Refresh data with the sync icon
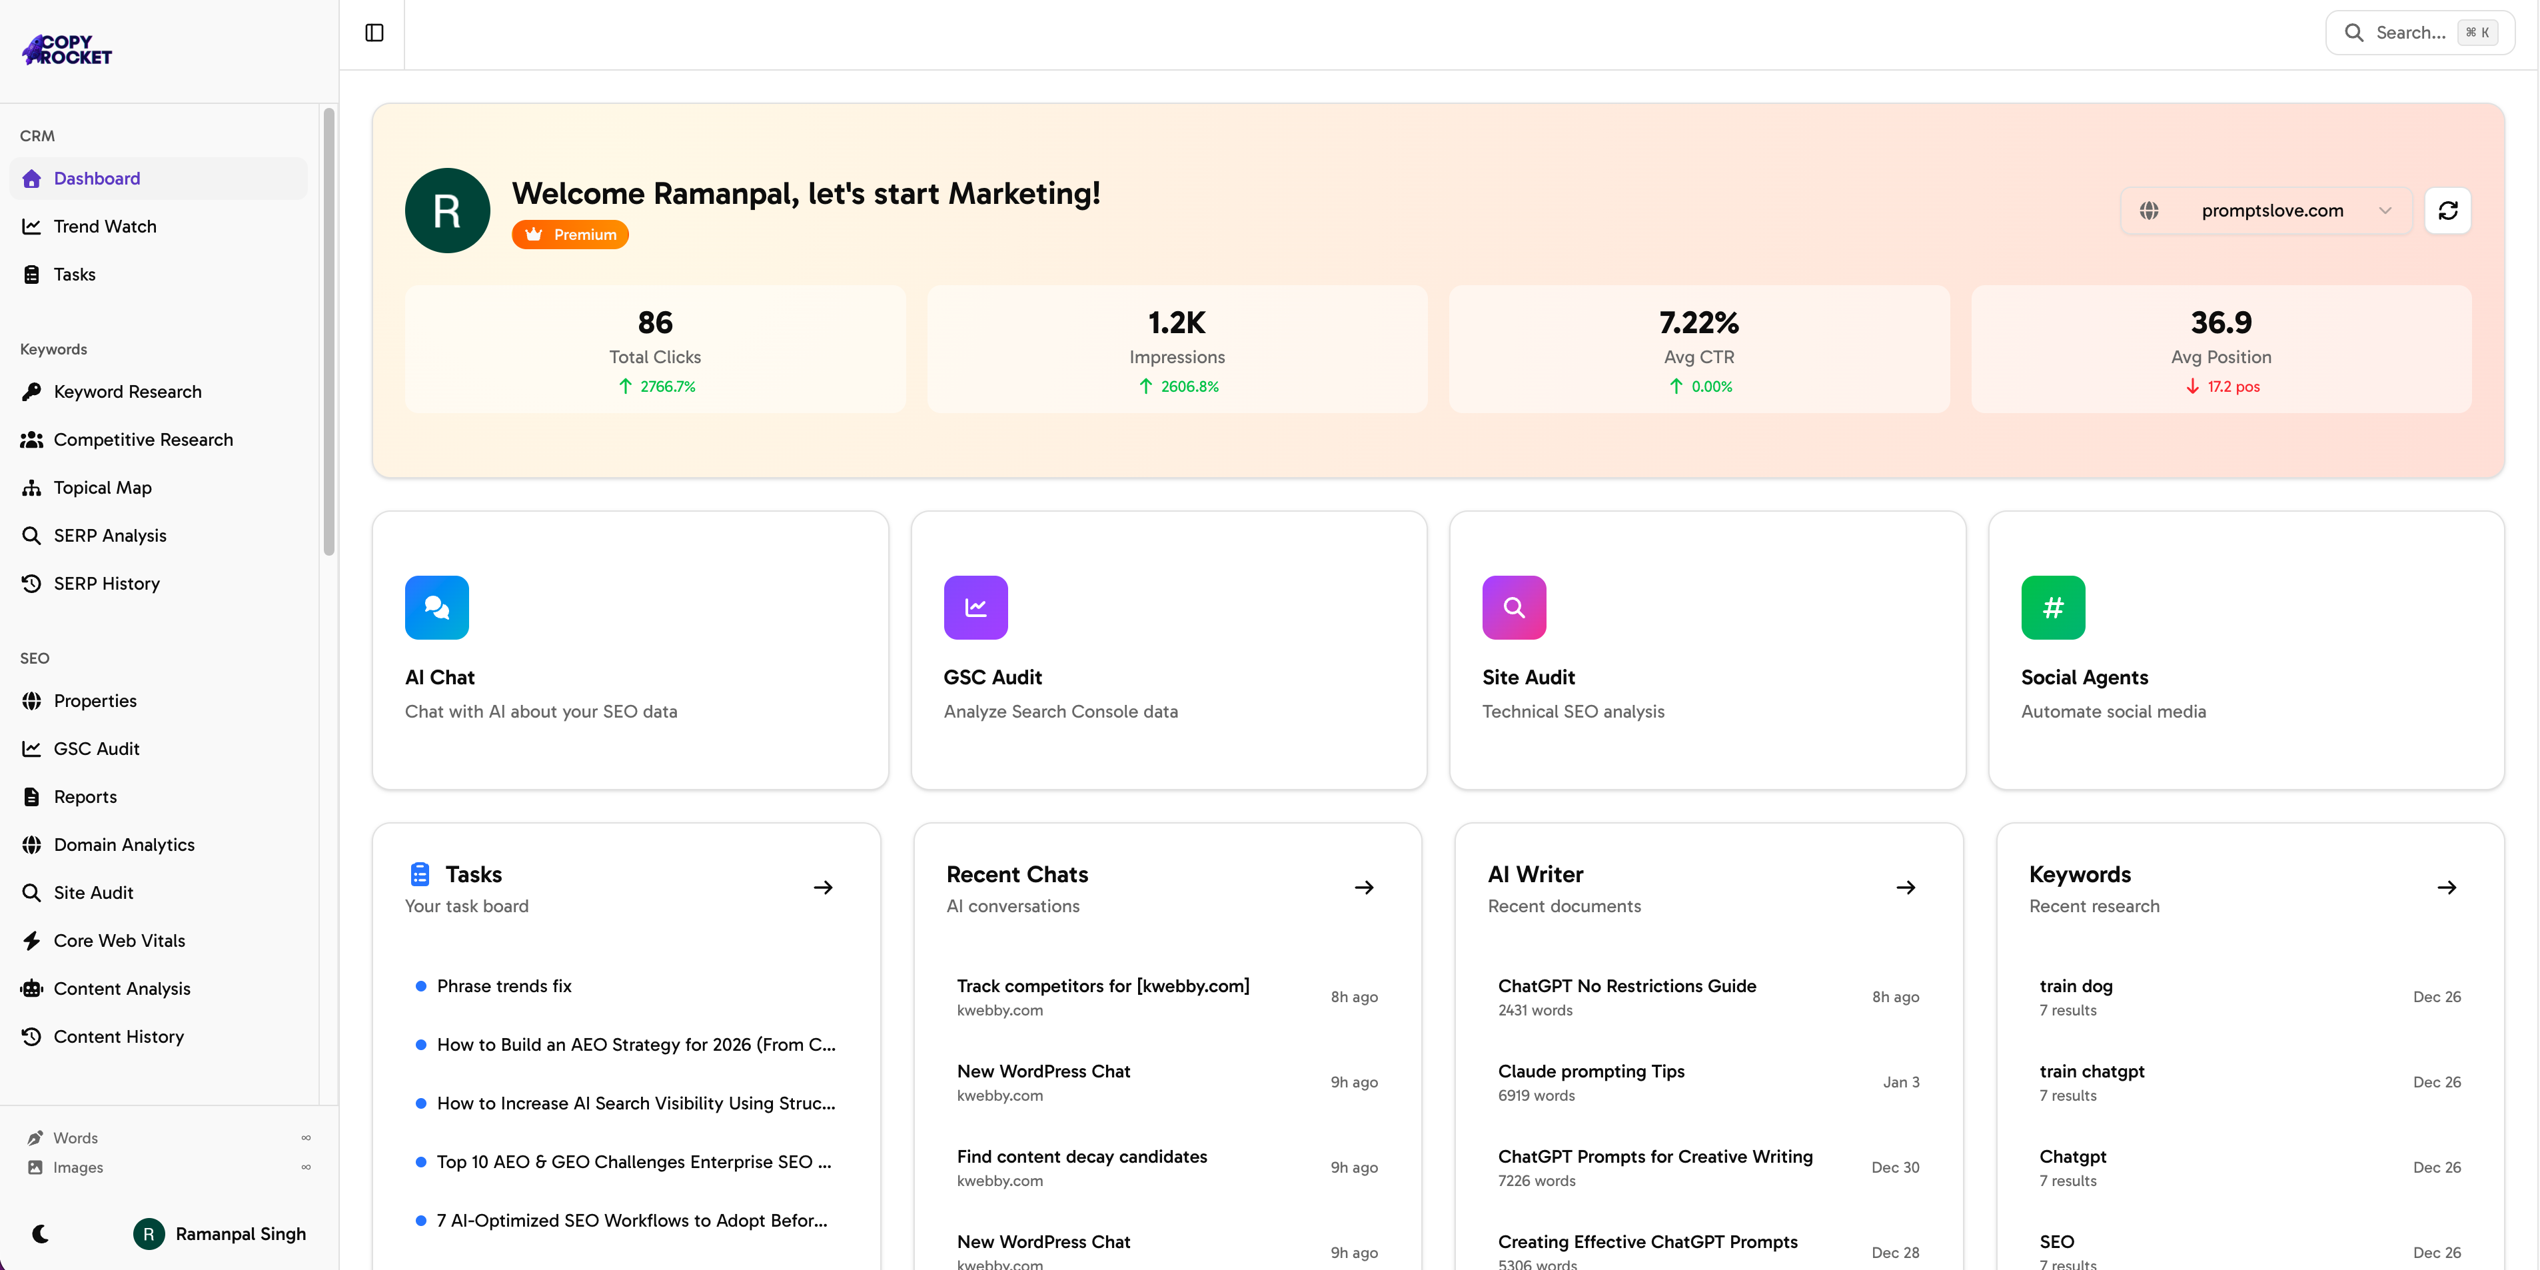 click(2448, 210)
